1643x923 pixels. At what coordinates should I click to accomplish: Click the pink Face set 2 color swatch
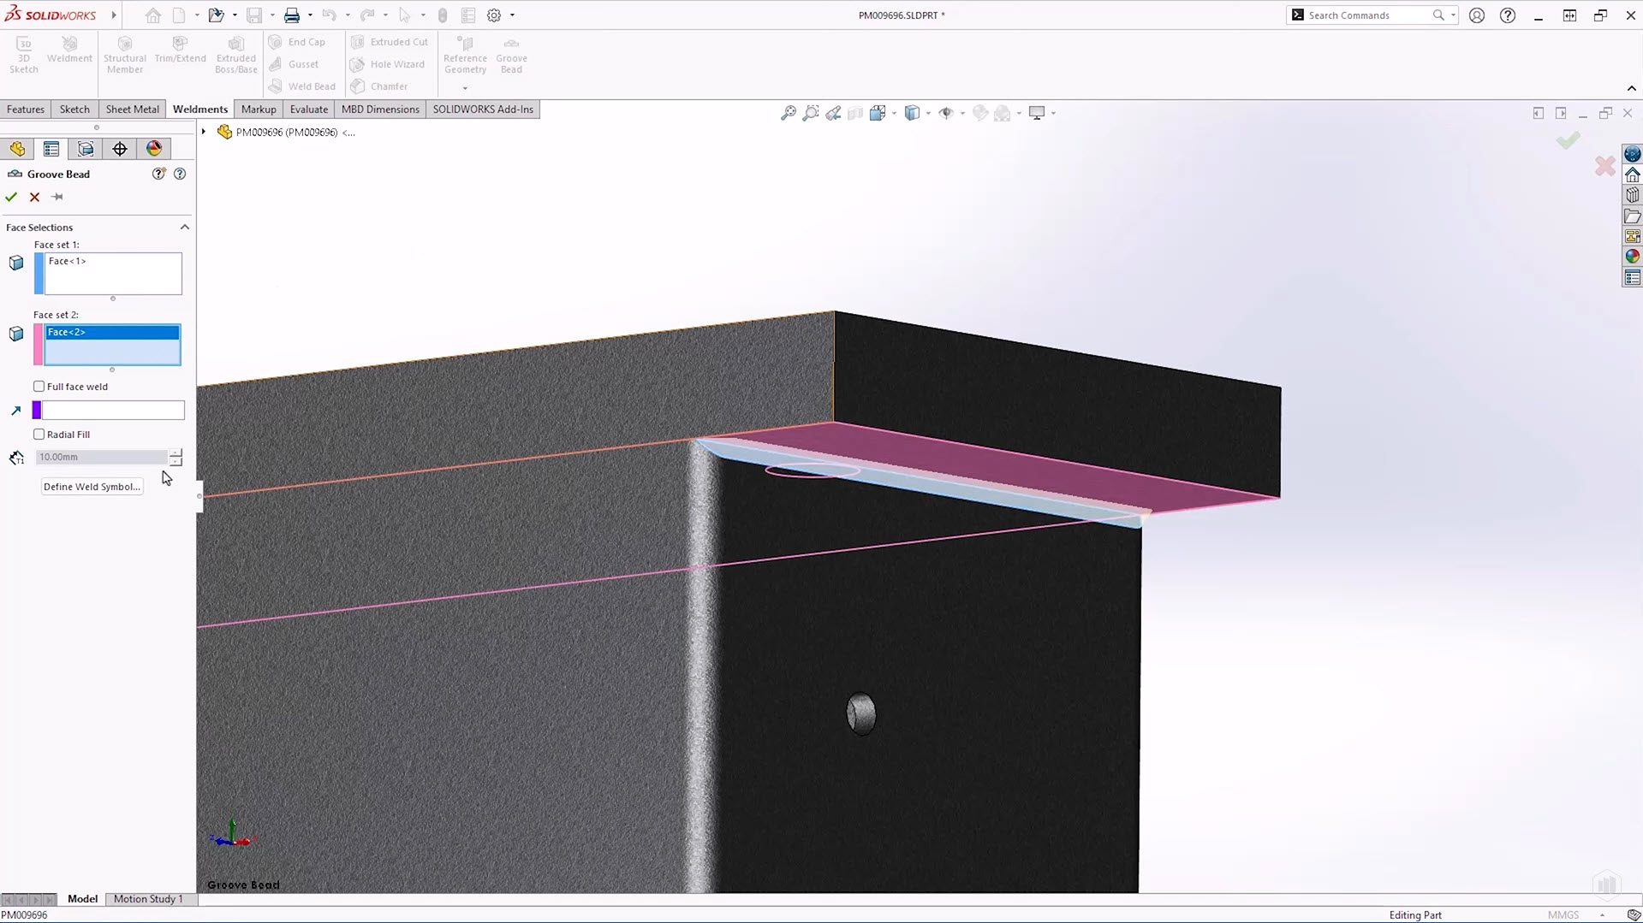point(39,345)
